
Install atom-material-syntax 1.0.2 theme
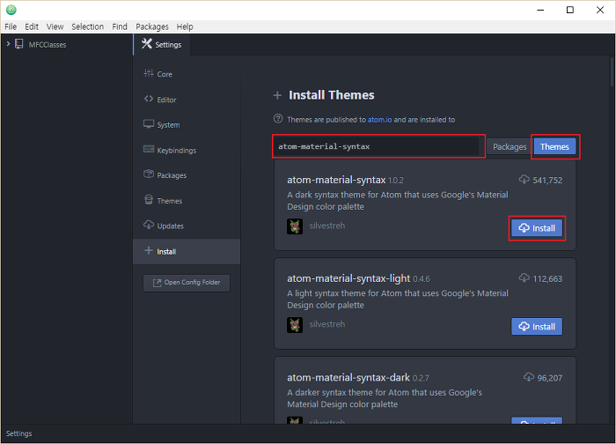[x=537, y=228]
